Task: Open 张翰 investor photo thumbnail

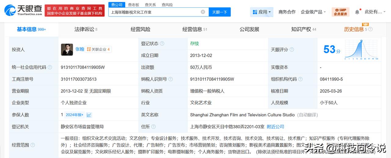Action: [67, 49]
